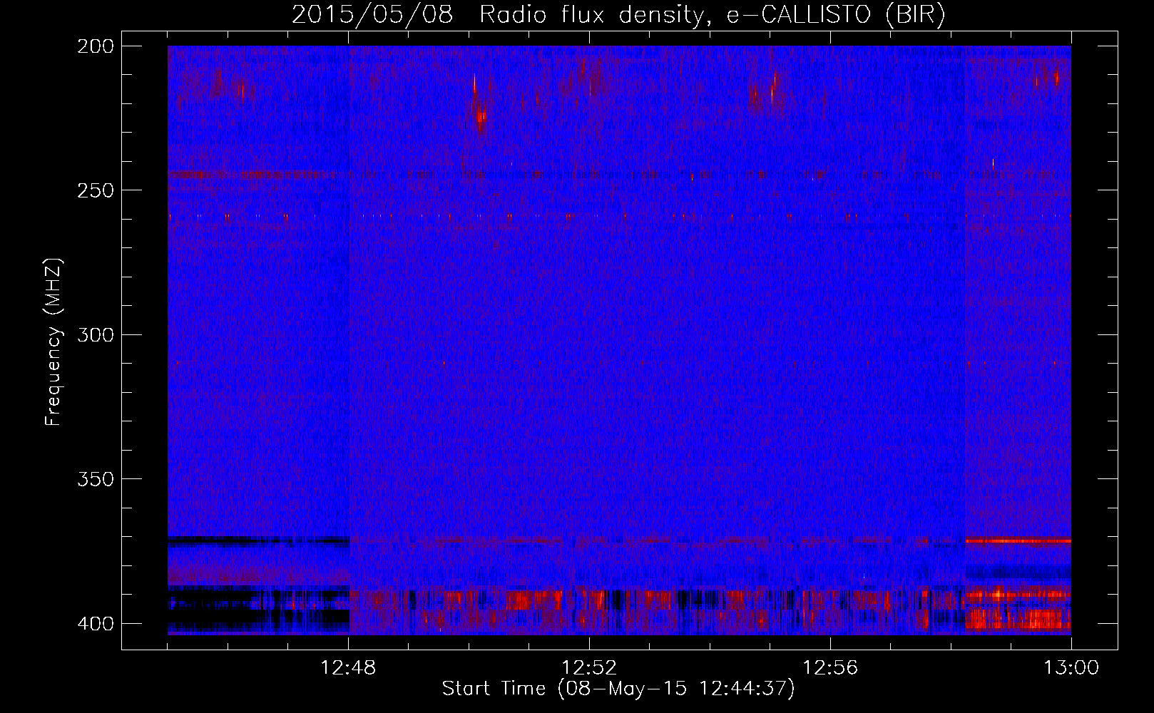1154x713 pixels.
Task: Click the '200' frequency tick label
Action: pos(96,46)
